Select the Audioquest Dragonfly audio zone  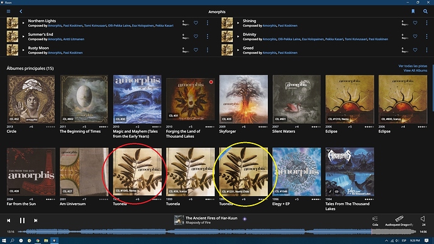(x=399, y=221)
